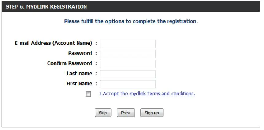264x130 pixels.
Task: Click the Last name label
Action: (x=79, y=74)
